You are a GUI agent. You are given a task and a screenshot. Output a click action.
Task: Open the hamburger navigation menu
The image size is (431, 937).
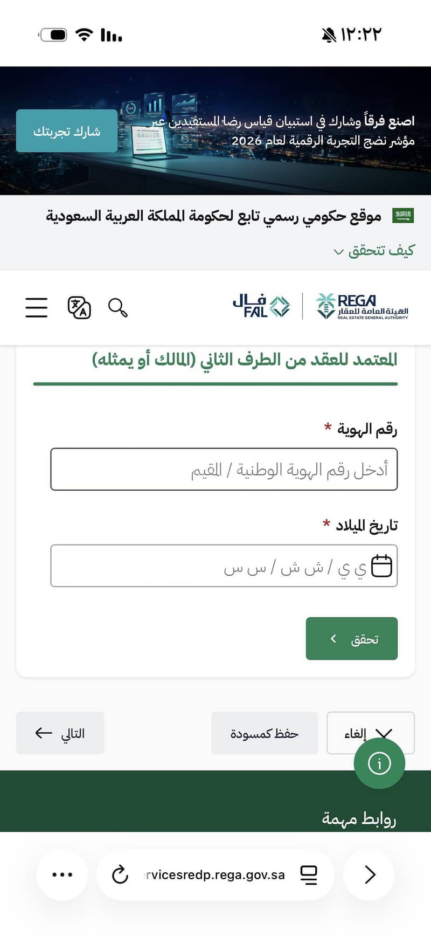coord(37,307)
